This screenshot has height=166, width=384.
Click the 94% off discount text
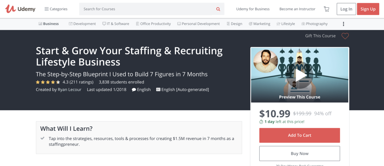(x=323, y=113)
